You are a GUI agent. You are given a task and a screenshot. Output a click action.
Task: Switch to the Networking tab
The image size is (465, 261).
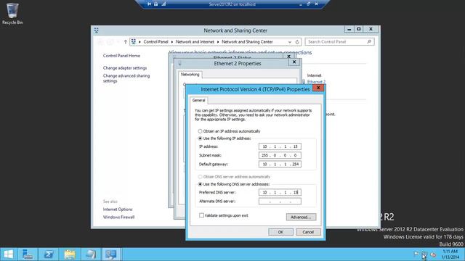point(190,75)
